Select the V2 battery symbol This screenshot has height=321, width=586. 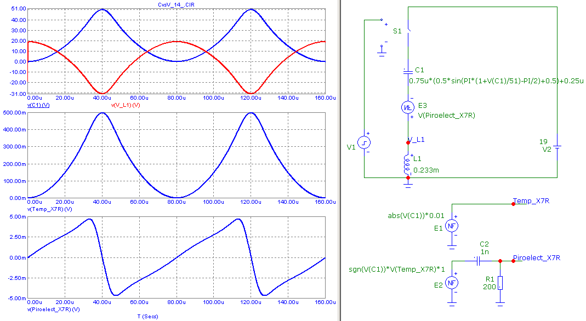pyautogui.click(x=557, y=147)
